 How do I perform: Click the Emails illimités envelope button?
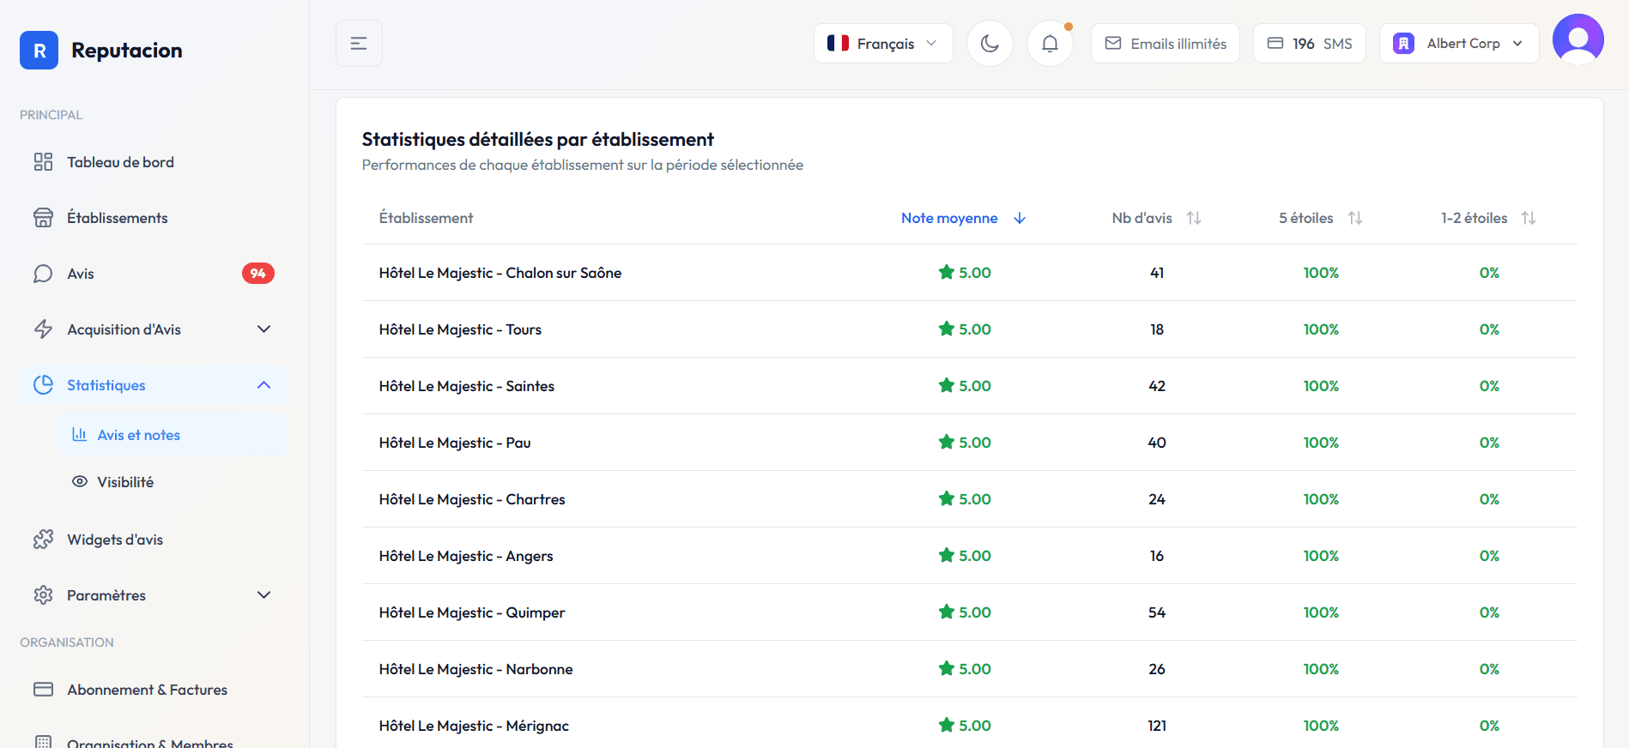1165,44
